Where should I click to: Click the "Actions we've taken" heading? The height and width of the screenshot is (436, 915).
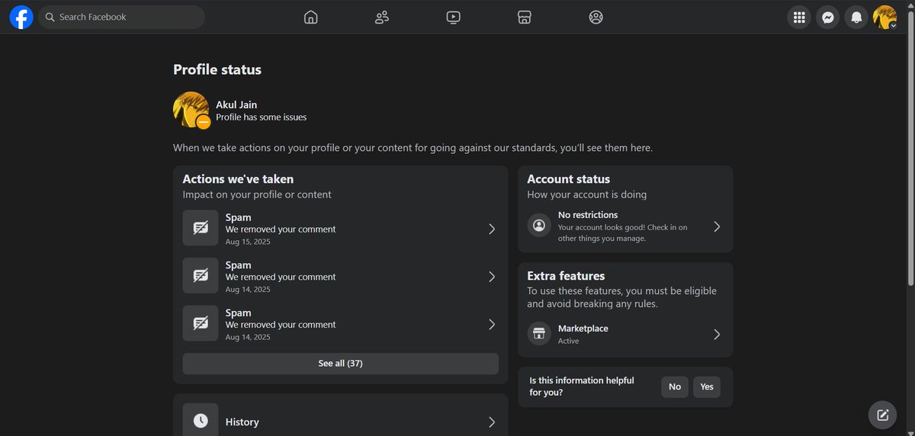coord(238,179)
